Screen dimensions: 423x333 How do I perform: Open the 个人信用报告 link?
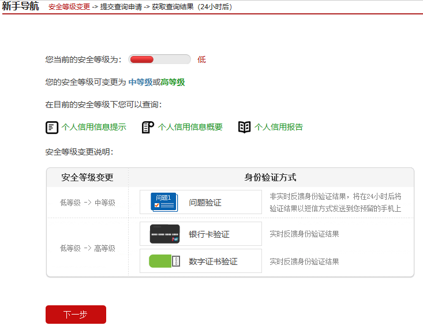(279, 127)
